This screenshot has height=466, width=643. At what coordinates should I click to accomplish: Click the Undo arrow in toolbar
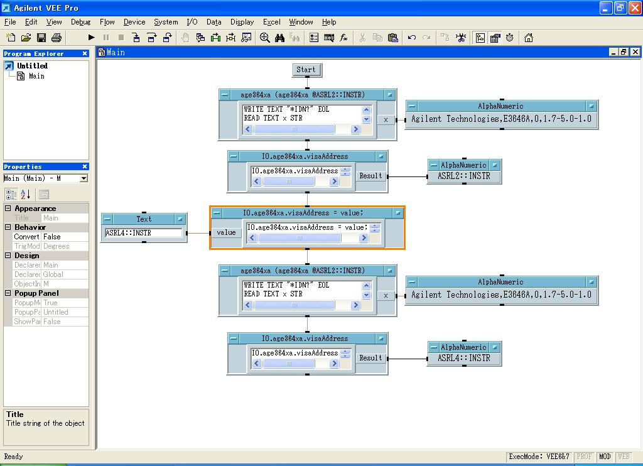coord(412,38)
